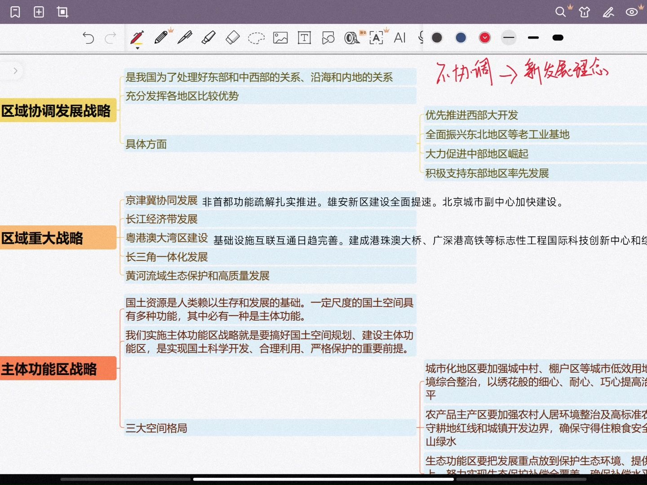Select the text box tool

(x=304, y=38)
